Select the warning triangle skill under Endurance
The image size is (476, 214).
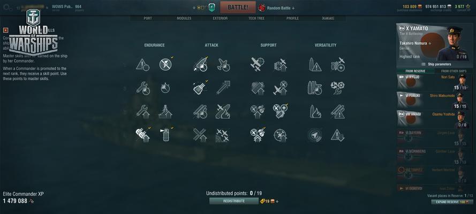(x=142, y=65)
